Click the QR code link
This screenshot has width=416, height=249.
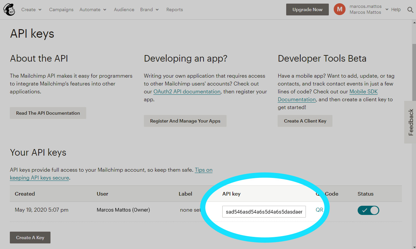pos(319,210)
